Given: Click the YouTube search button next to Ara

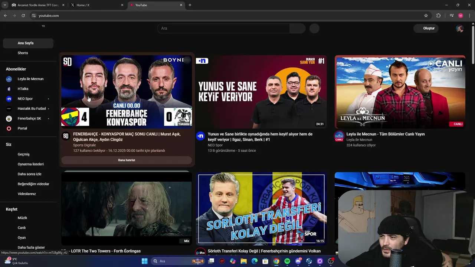Looking at the screenshot, I should [x=298, y=28].
